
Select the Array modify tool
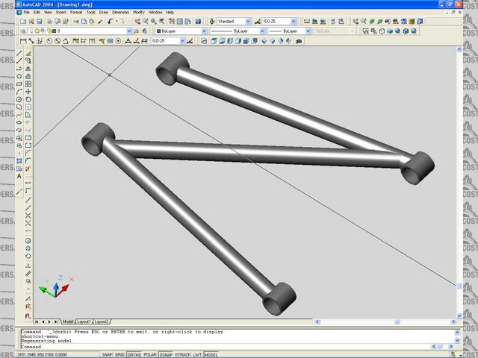[x=28, y=84]
